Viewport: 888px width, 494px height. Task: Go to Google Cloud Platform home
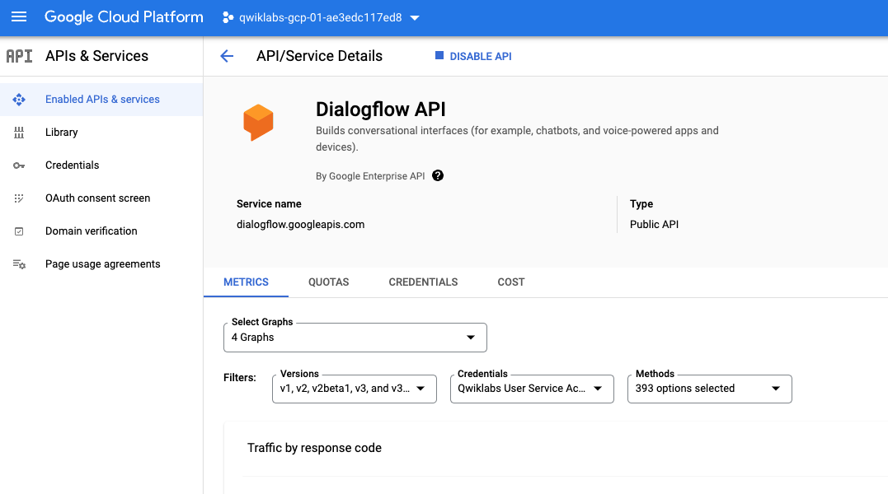click(x=124, y=17)
